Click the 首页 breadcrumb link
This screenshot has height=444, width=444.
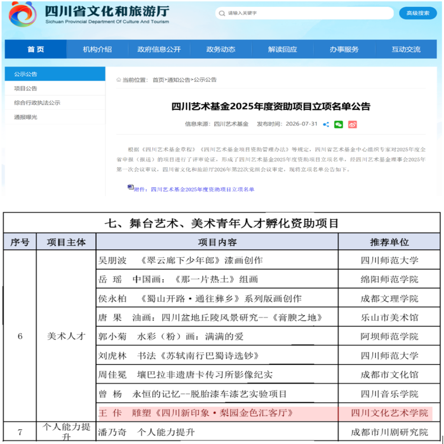coord(158,80)
